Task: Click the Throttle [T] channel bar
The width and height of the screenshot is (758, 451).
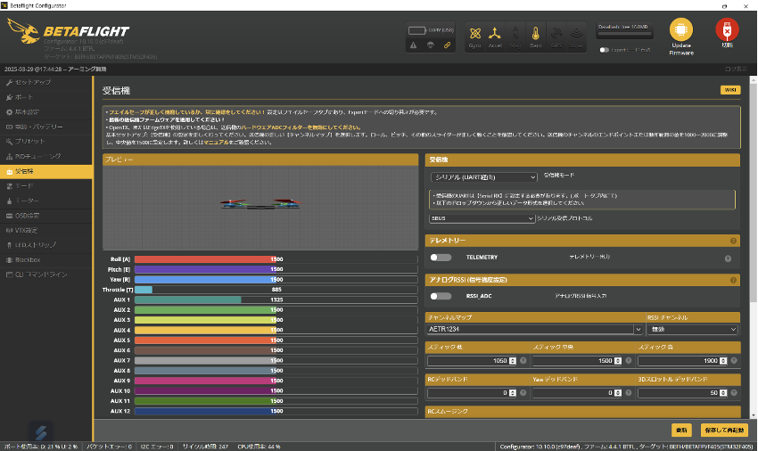Action: (276, 290)
